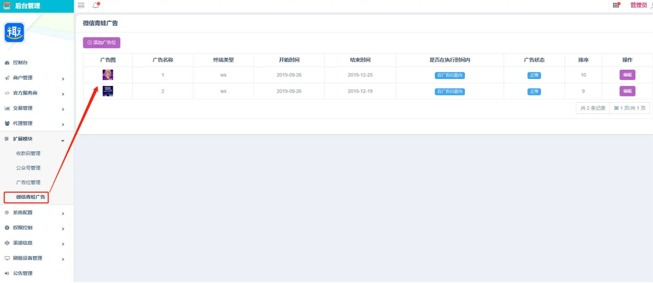The height and width of the screenshot is (283, 653).
Task: Click the 正常 status badge for ad 2
Action: [534, 91]
